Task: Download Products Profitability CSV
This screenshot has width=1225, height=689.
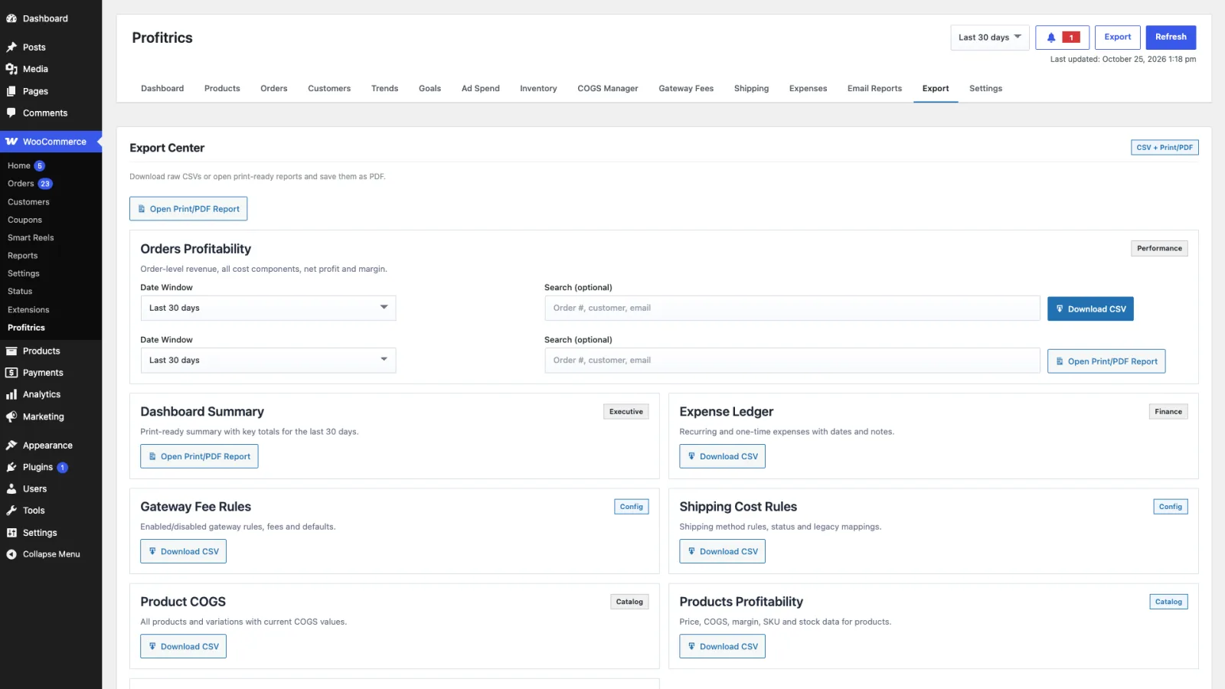Action: coord(722,647)
